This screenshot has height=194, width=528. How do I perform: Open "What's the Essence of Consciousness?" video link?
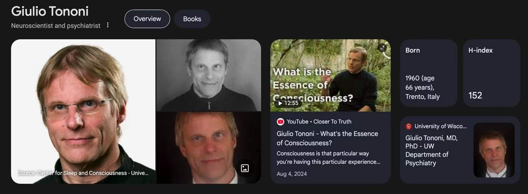coord(328,138)
